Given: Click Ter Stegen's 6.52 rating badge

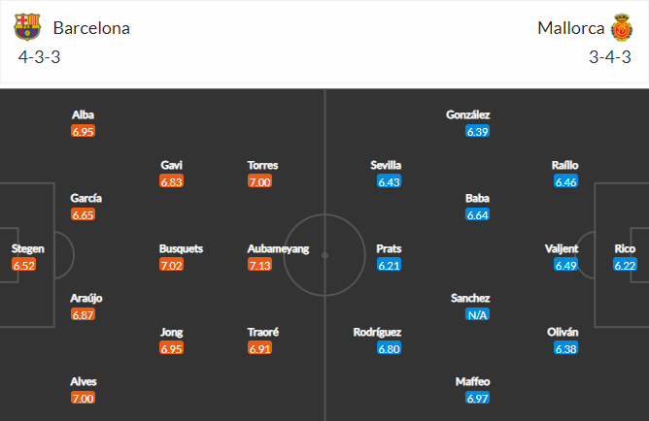Looking at the screenshot, I should coord(23,265).
